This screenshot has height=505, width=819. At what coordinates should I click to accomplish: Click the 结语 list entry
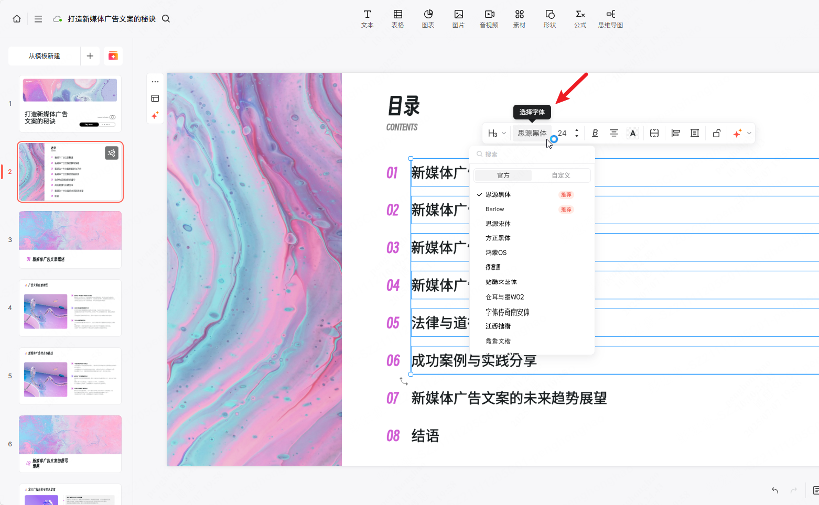pos(425,436)
